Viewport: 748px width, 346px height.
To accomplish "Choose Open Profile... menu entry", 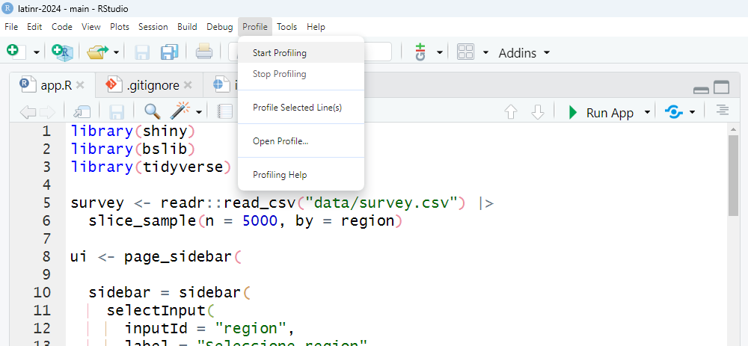I will tap(280, 141).
